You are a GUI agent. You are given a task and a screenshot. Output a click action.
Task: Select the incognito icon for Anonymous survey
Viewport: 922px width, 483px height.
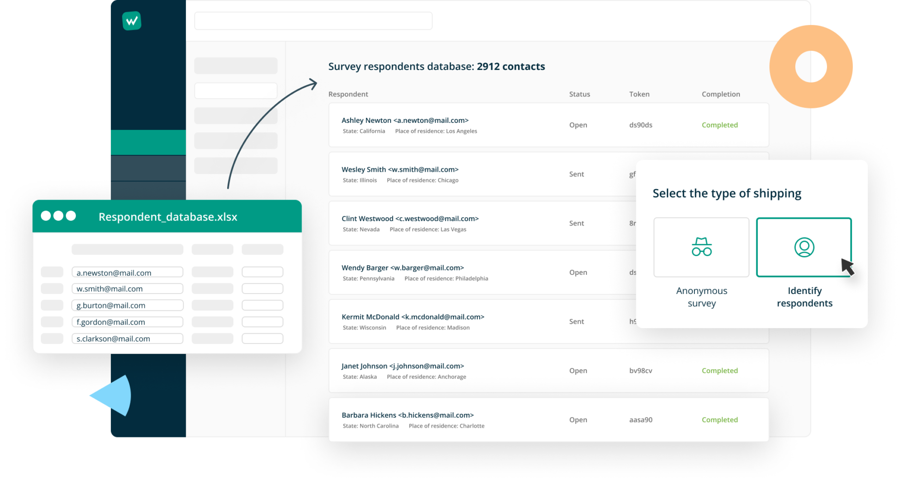(701, 247)
